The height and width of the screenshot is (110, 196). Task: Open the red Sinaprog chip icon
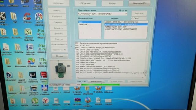(43, 76)
